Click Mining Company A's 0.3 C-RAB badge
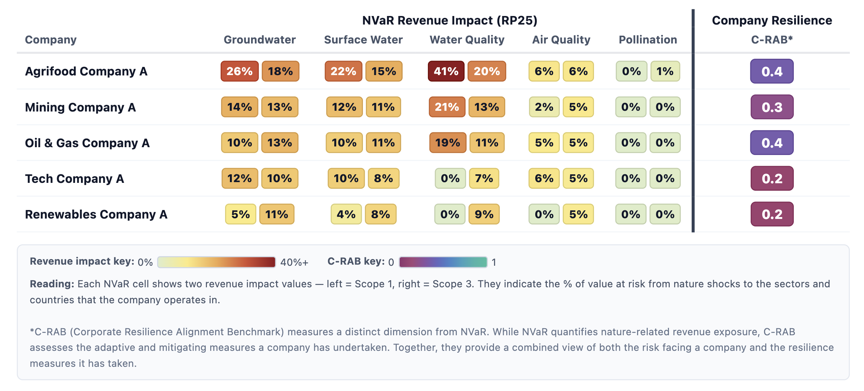The width and height of the screenshot is (864, 391). (x=772, y=107)
